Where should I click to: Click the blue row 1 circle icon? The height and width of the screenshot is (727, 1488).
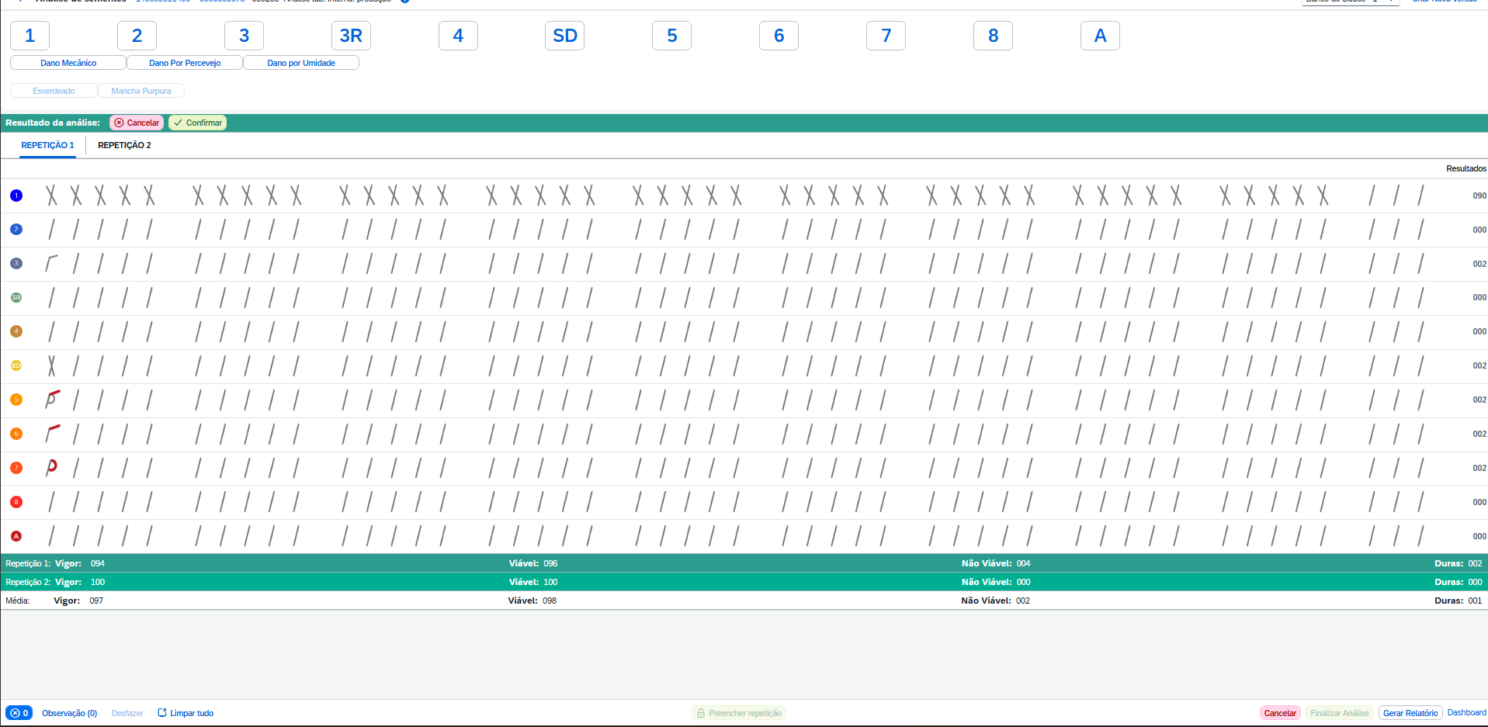[x=16, y=196]
